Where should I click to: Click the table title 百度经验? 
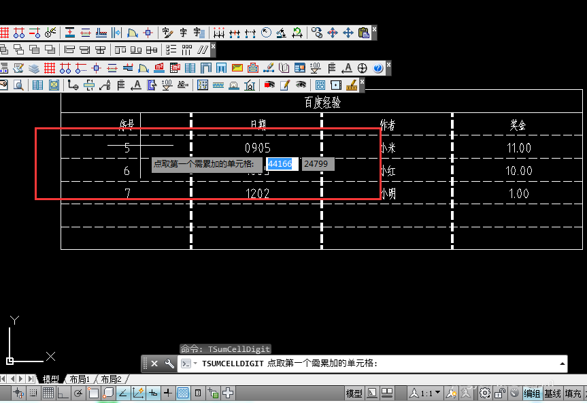(x=322, y=102)
